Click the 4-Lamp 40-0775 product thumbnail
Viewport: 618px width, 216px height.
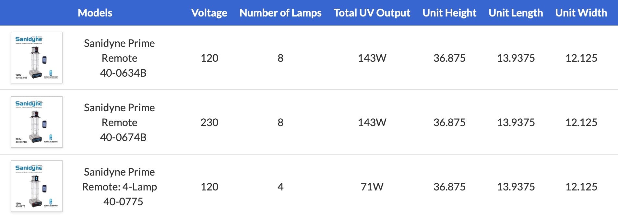(37, 186)
